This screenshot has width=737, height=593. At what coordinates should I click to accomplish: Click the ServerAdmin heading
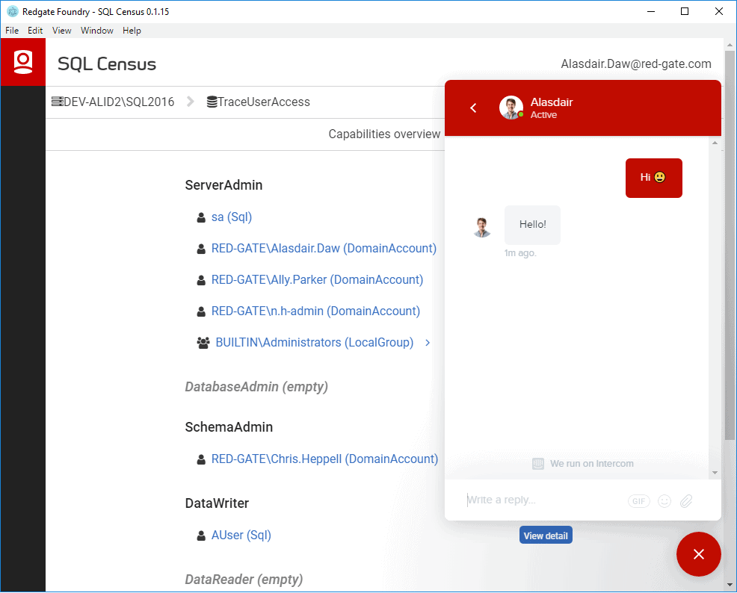click(x=223, y=185)
